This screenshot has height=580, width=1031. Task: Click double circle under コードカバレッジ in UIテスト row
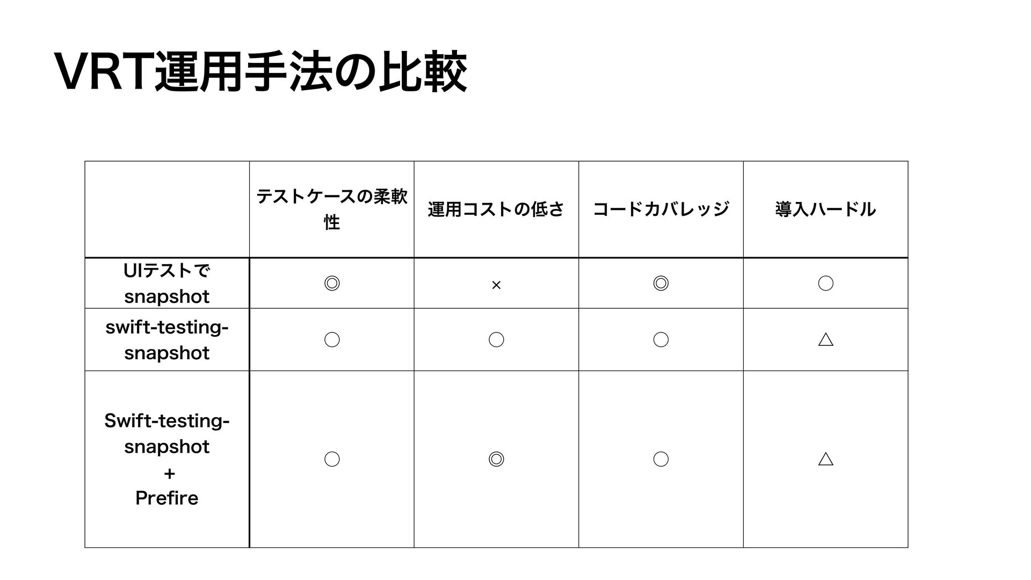(x=661, y=283)
